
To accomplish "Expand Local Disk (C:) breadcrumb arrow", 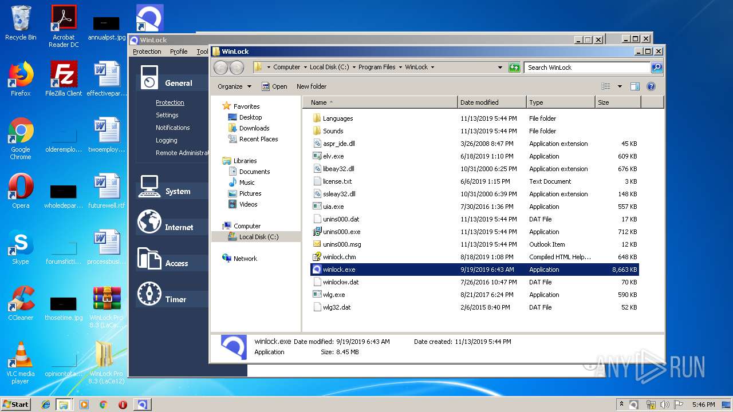I will point(353,68).
